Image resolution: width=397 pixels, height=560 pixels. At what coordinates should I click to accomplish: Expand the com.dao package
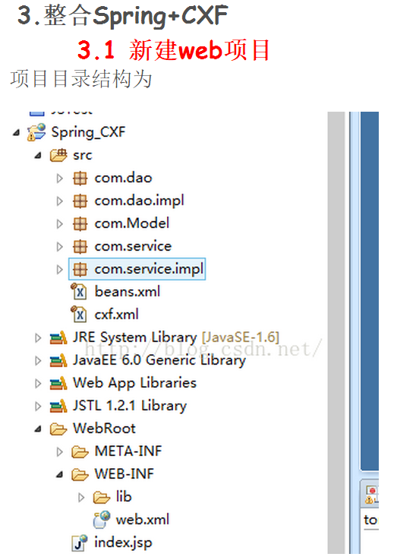pyautogui.click(x=60, y=179)
